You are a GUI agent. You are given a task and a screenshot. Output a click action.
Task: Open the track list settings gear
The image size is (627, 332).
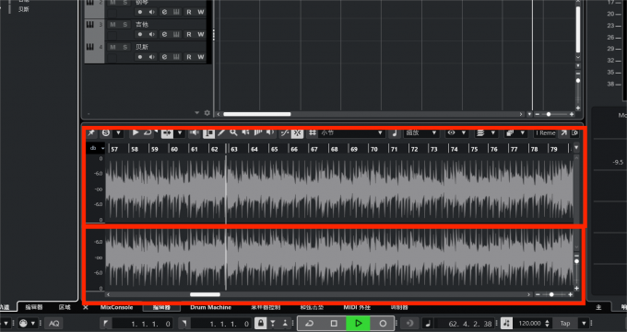pos(207,113)
